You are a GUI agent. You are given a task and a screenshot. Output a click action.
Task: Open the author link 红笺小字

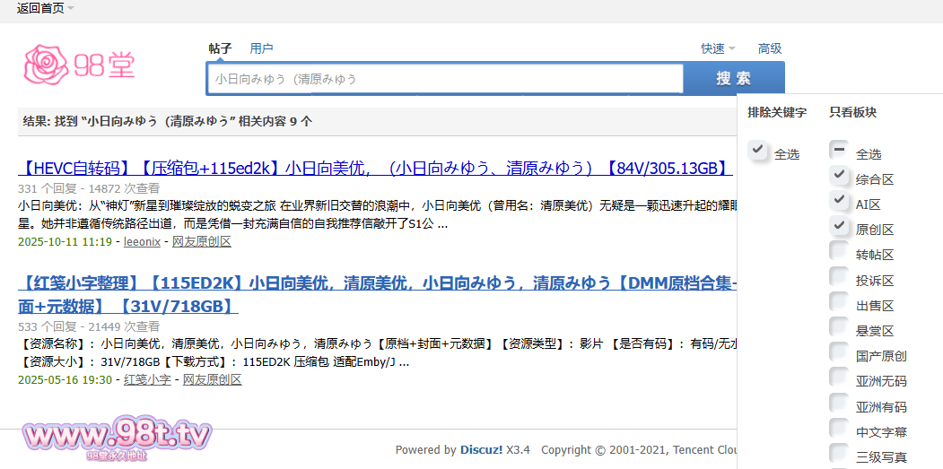[146, 380]
